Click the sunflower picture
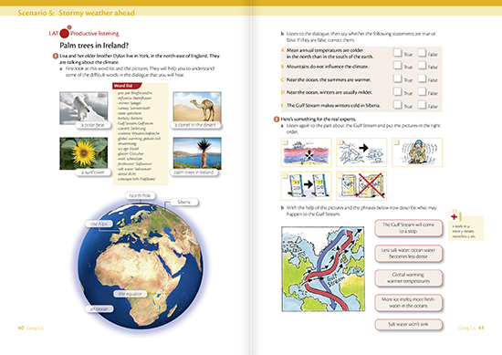The image size is (502, 355). (84, 153)
